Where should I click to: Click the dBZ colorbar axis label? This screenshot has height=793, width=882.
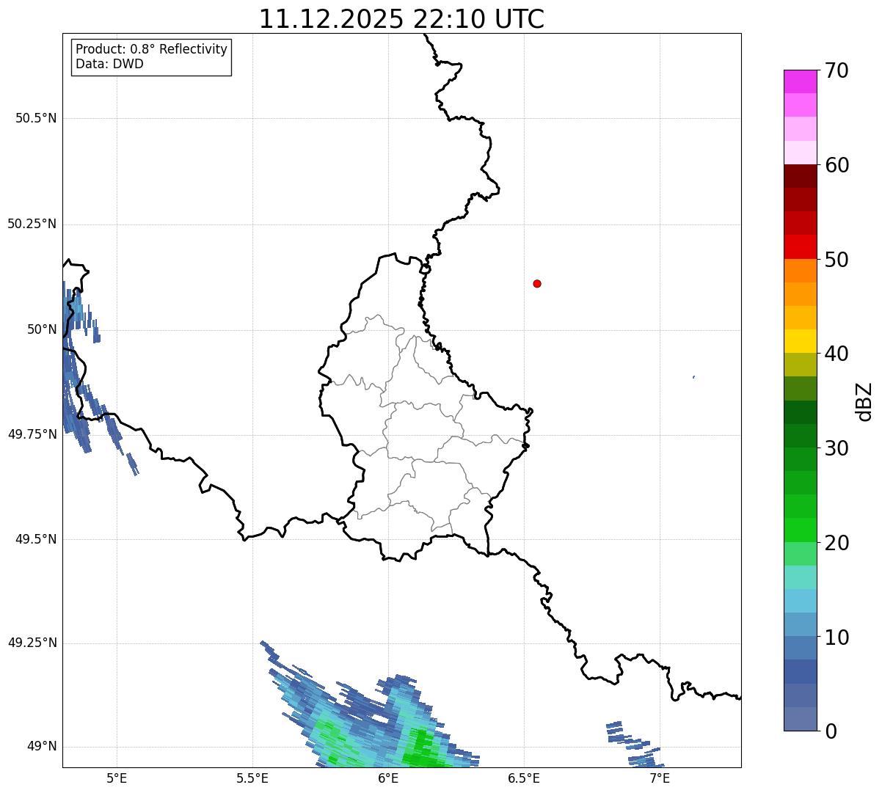(864, 401)
